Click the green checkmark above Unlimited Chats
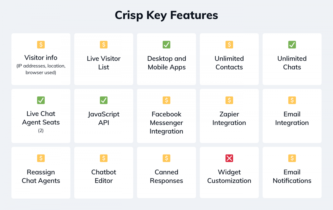 (x=292, y=45)
